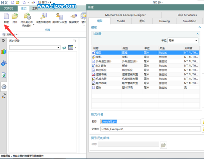This screenshot has height=159, width=204.
Task: Collapse the 模板 templates section
Action: coord(199,27)
